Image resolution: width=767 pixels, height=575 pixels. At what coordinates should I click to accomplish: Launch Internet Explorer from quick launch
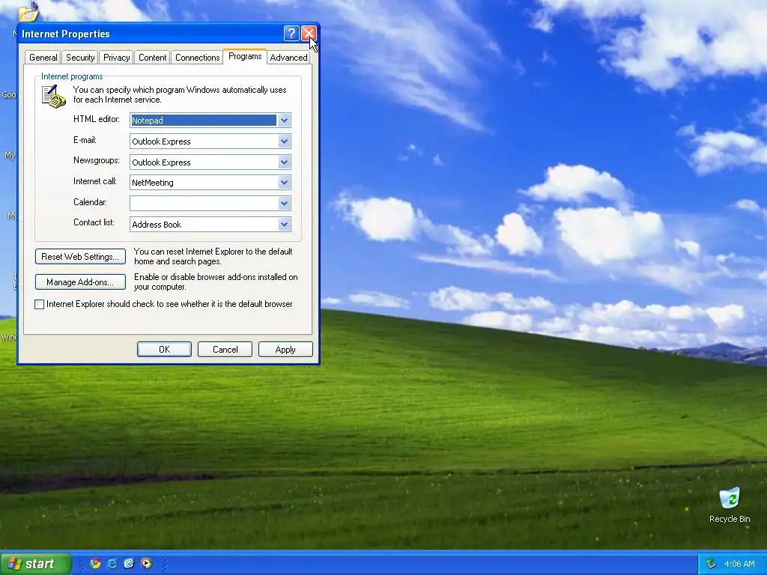(112, 563)
